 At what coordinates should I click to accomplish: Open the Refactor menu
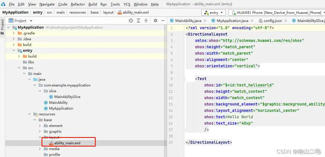pyautogui.click(x=78, y=4)
